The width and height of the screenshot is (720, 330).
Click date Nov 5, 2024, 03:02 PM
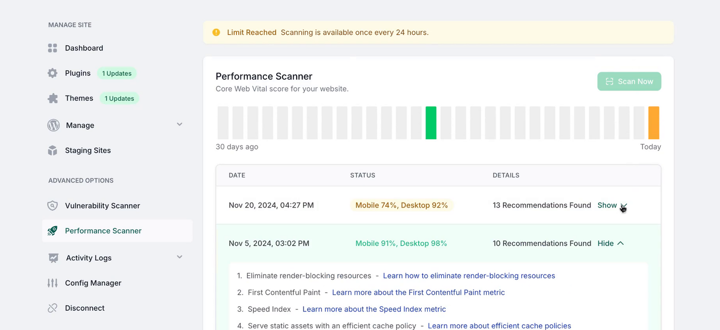click(269, 243)
